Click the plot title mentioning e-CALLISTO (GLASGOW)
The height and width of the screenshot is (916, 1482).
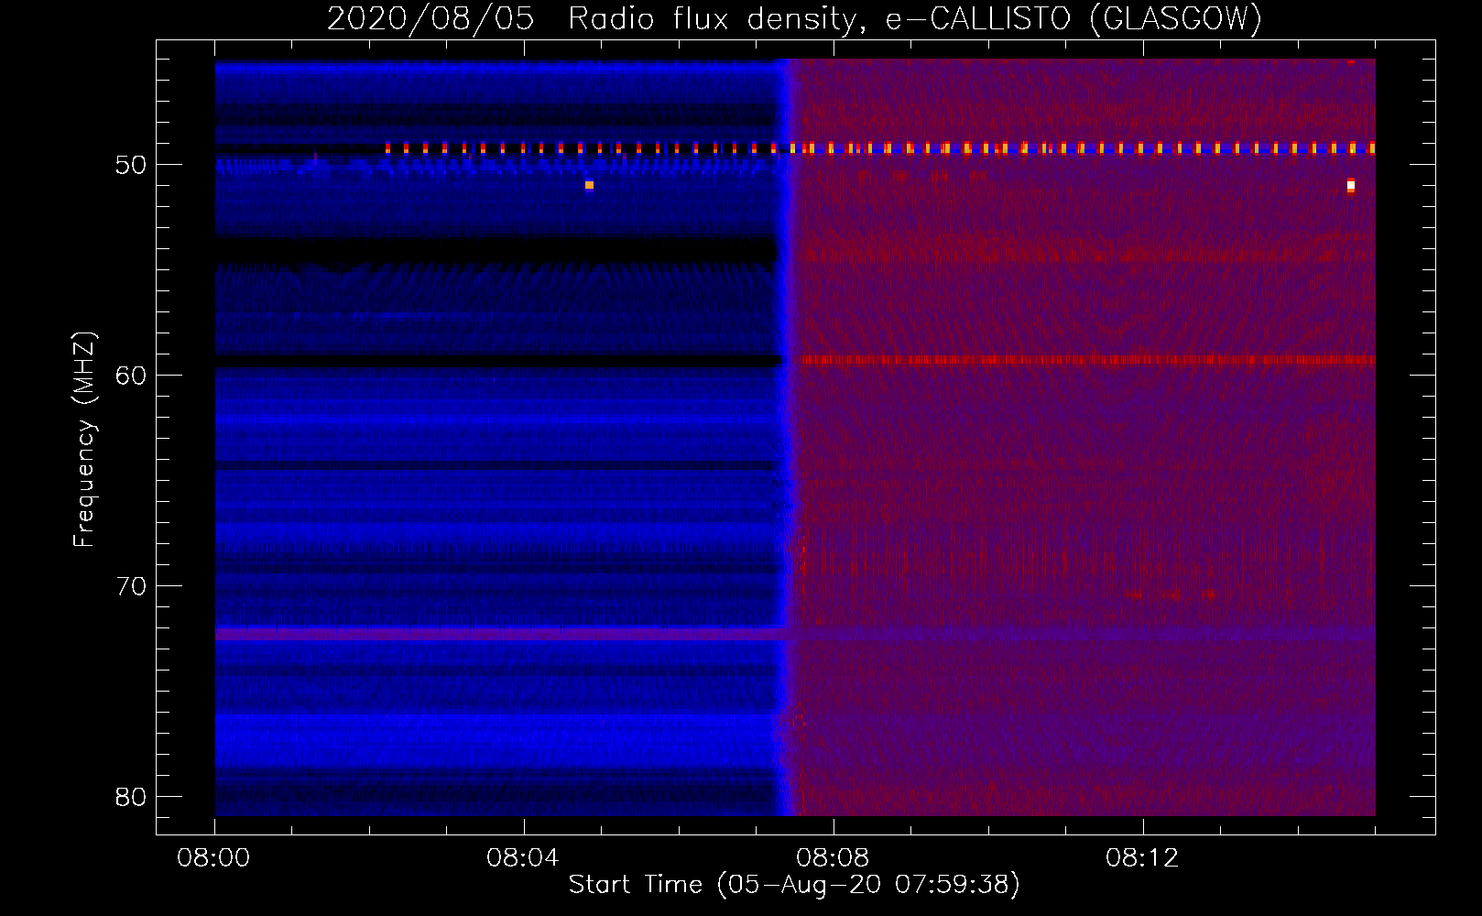click(794, 18)
